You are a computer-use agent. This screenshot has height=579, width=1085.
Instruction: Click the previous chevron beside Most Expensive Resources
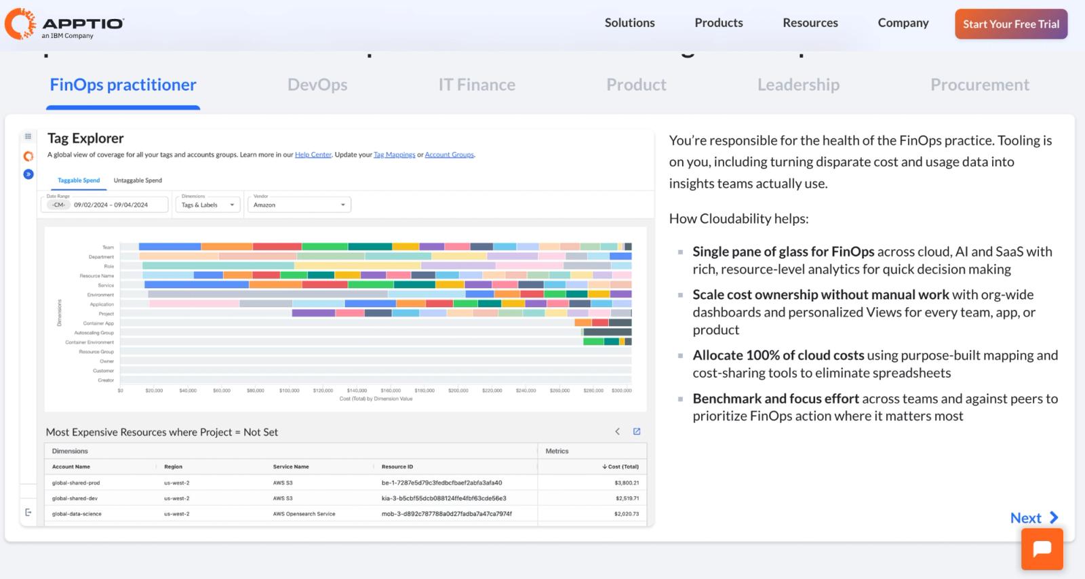617,431
